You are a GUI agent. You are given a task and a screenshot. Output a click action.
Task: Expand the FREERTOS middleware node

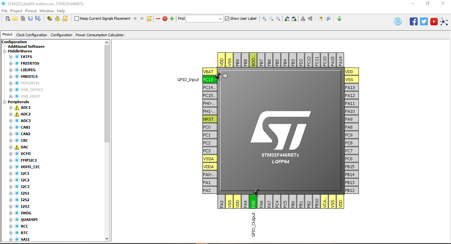pos(11,63)
